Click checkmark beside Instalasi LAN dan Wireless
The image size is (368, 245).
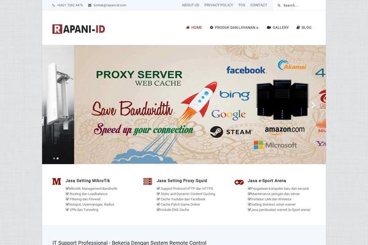(x=249, y=199)
